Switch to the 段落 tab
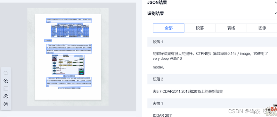The height and width of the screenshot is (117, 277). 200,28
